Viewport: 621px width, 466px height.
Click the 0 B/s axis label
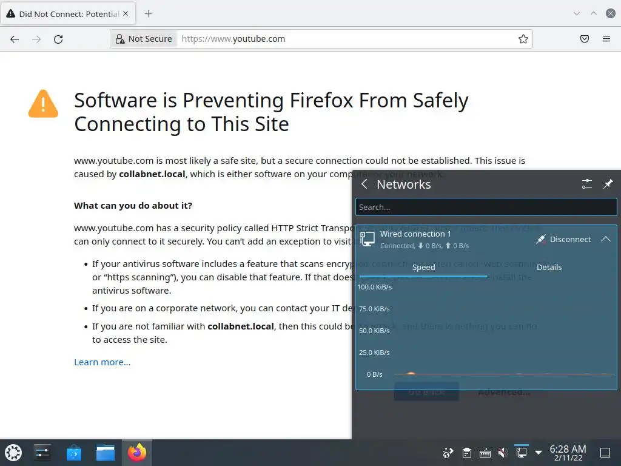pyautogui.click(x=374, y=374)
